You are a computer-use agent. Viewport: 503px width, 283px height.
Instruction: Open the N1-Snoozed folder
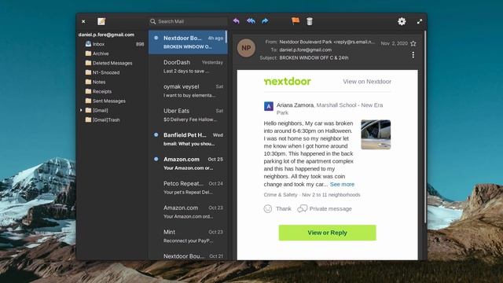coord(112,72)
